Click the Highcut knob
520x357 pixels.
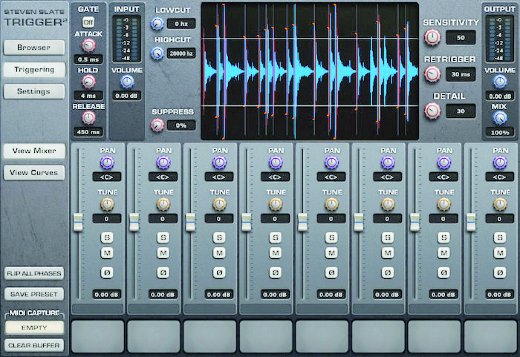point(157,53)
